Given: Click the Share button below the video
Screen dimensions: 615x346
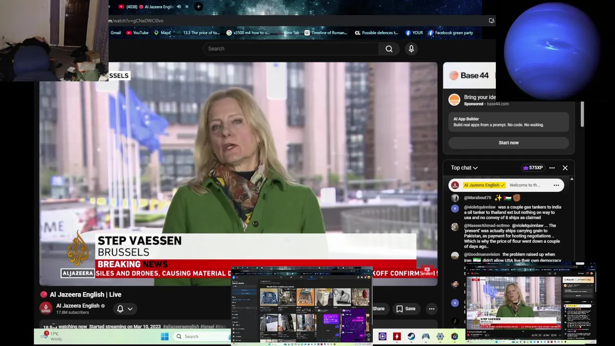Looking at the screenshot, I should pos(379,309).
